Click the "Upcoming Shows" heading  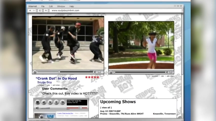tap(118, 102)
